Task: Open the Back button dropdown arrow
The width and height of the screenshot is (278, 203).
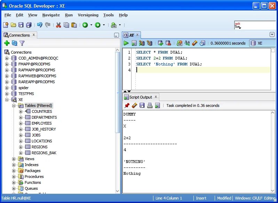Action: pos(91,25)
